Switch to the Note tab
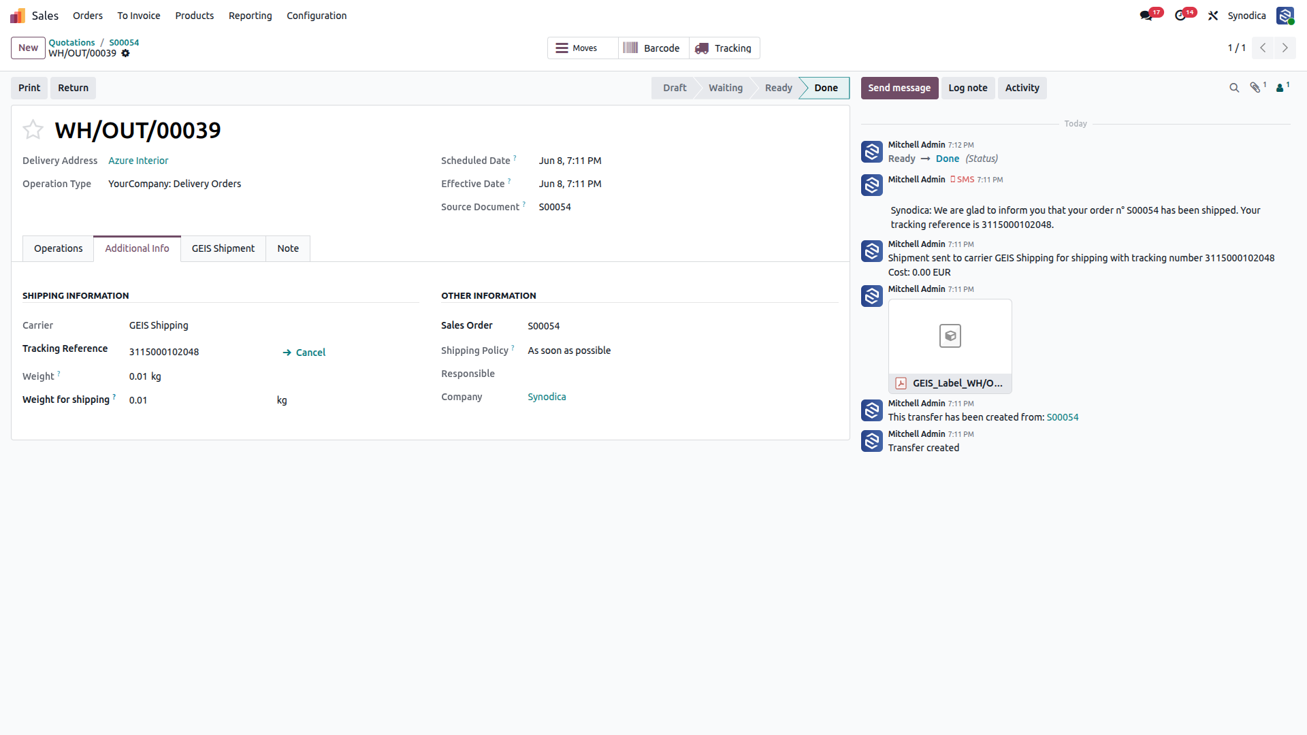This screenshot has height=735, width=1307. coord(288,248)
